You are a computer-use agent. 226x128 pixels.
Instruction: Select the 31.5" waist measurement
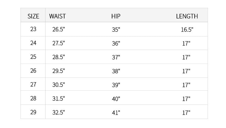tap(59, 99)
